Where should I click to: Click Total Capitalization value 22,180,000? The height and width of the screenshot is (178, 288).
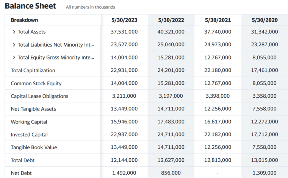[x=218, y=70]
